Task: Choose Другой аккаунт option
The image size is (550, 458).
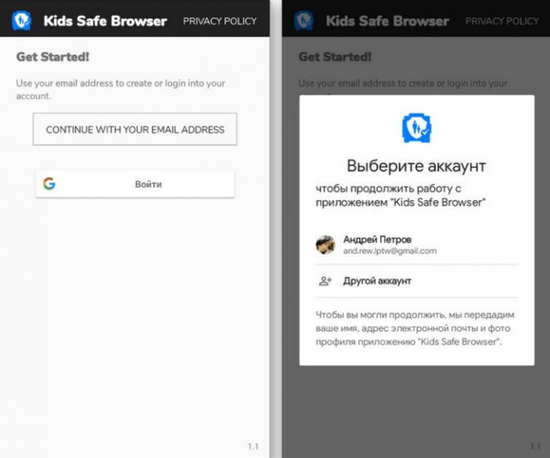Action: click(x=416, y=281)
